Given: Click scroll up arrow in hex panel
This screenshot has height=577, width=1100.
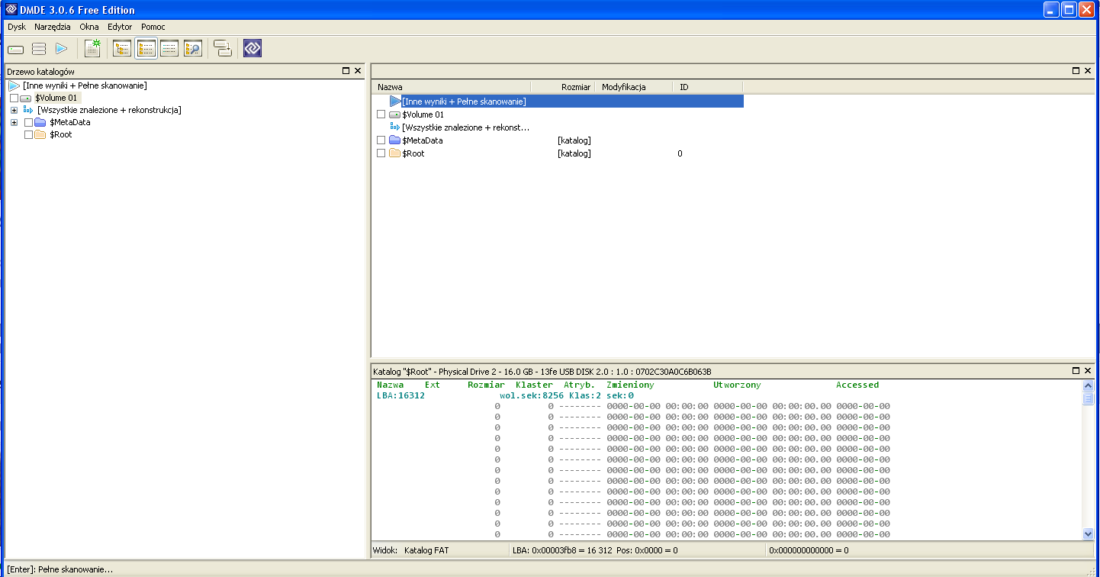Looking at the screenshot, I should [x=1088, y=385].
